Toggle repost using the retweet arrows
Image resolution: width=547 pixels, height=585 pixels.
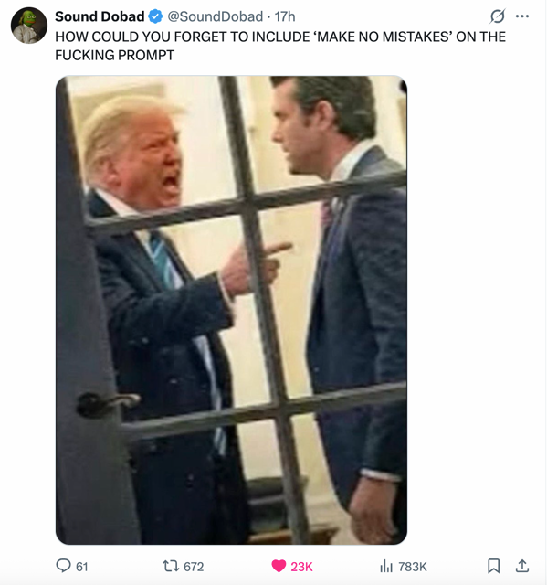pos(171,567)
